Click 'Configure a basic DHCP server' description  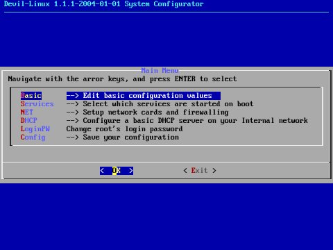tap(187, 121)
